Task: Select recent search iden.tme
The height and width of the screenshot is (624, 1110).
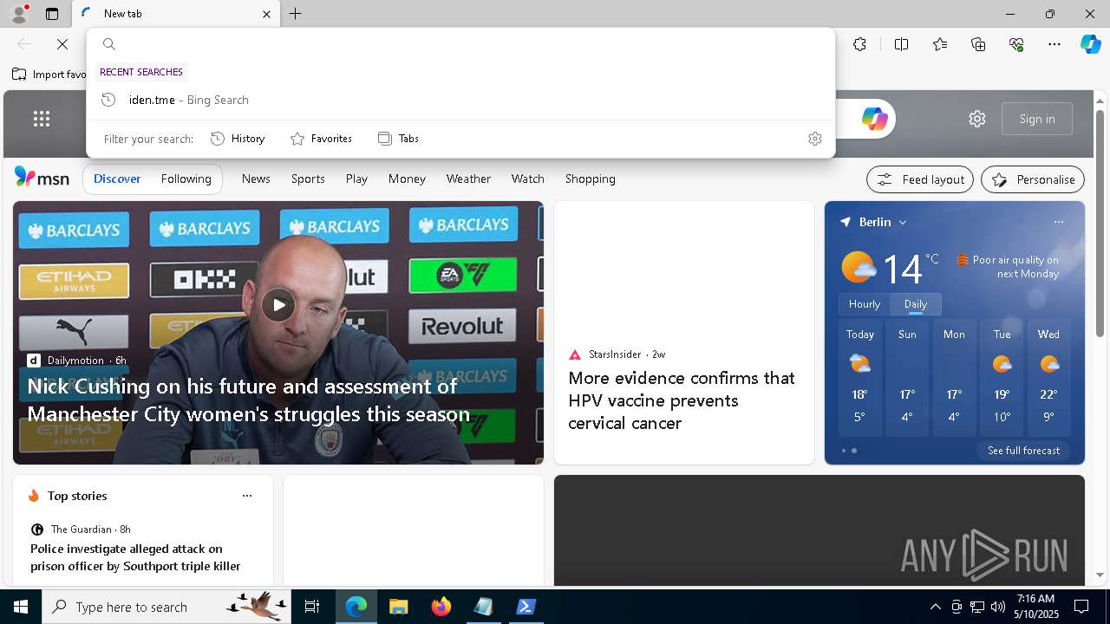Action: (460, 100)
